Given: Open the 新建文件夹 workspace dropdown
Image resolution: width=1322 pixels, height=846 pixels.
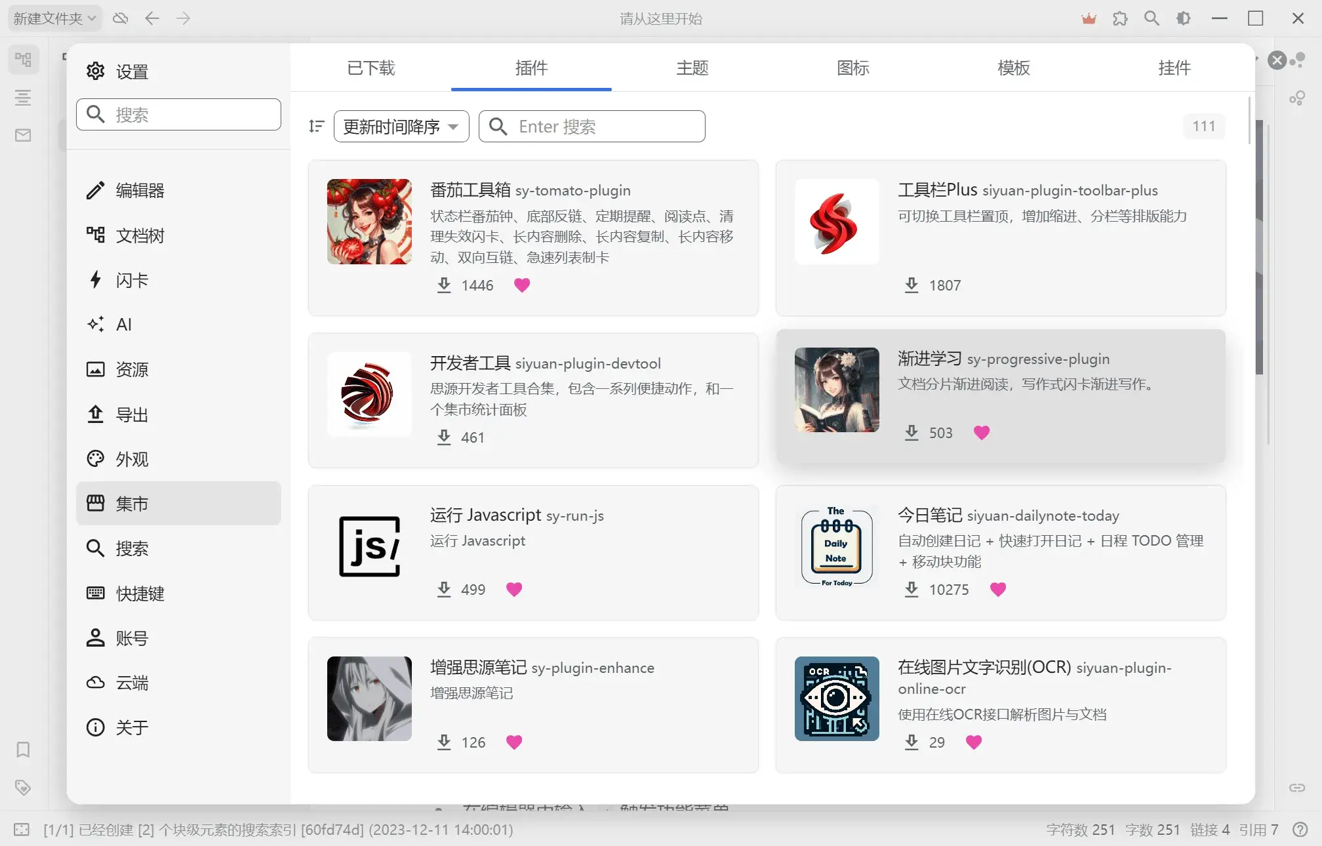Looking at the screenshot, I should tap(55, 18).
